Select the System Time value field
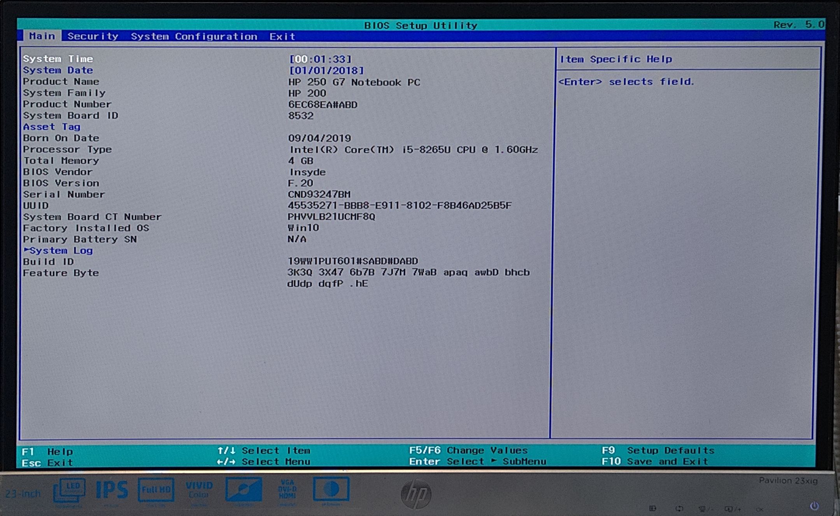Image resolution: width=840 pixels, height=516 pixels. (x=320, y=59)
